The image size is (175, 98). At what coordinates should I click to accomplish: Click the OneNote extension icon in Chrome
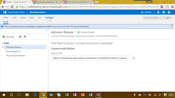click(162, 7)
